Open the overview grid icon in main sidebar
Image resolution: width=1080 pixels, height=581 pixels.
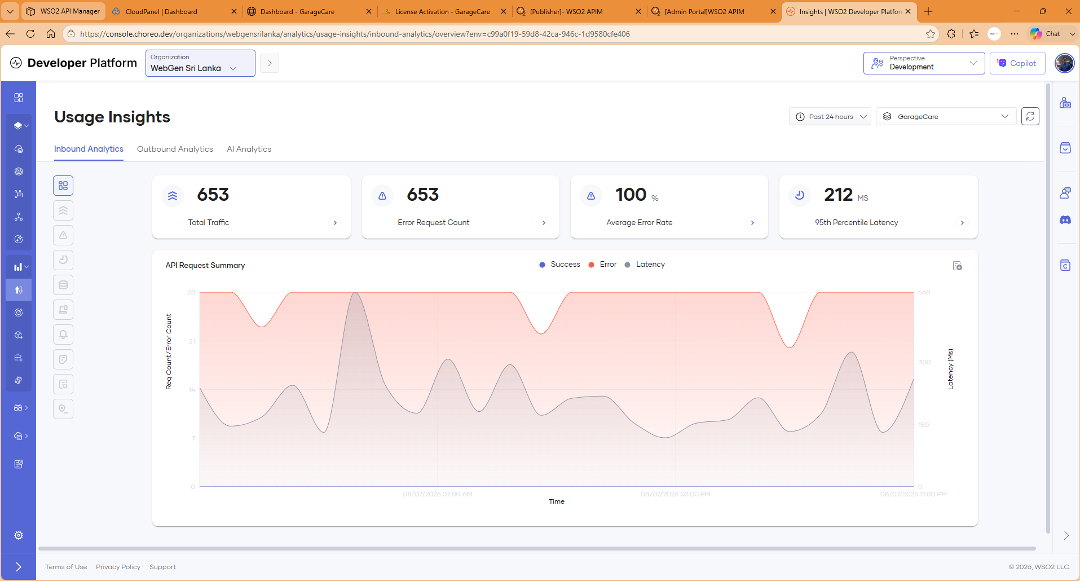19,98
